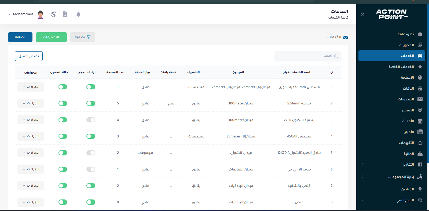
Task: Click the home icon next to نظرة عامة
Action: (x=420, y=34)
